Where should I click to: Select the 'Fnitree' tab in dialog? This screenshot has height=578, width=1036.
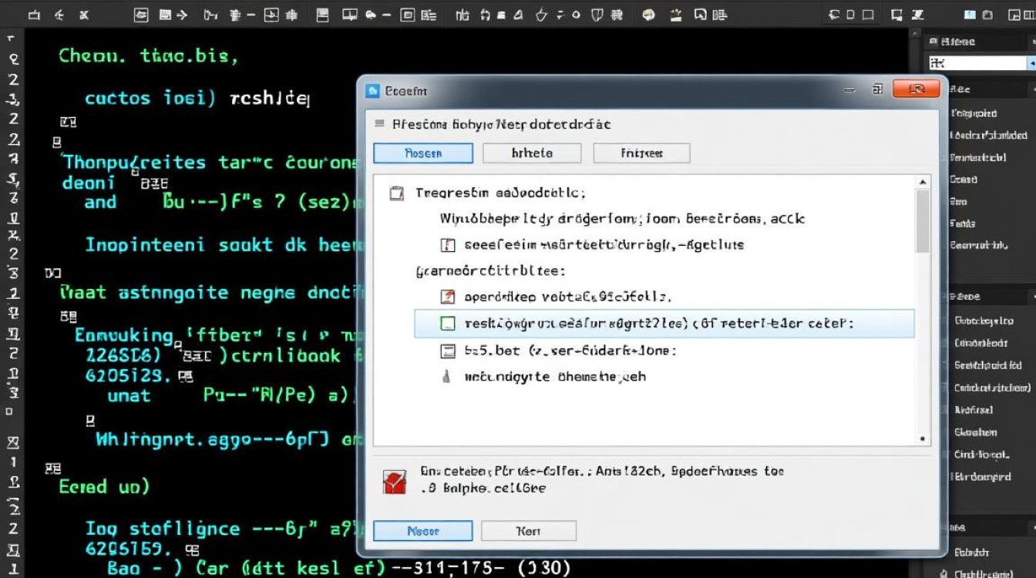pyautogui.click(x=641, y=153)
